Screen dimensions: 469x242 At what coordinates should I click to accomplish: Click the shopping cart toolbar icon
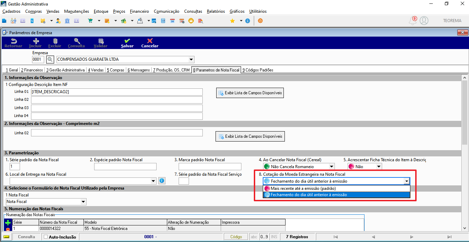pos(90,21)
